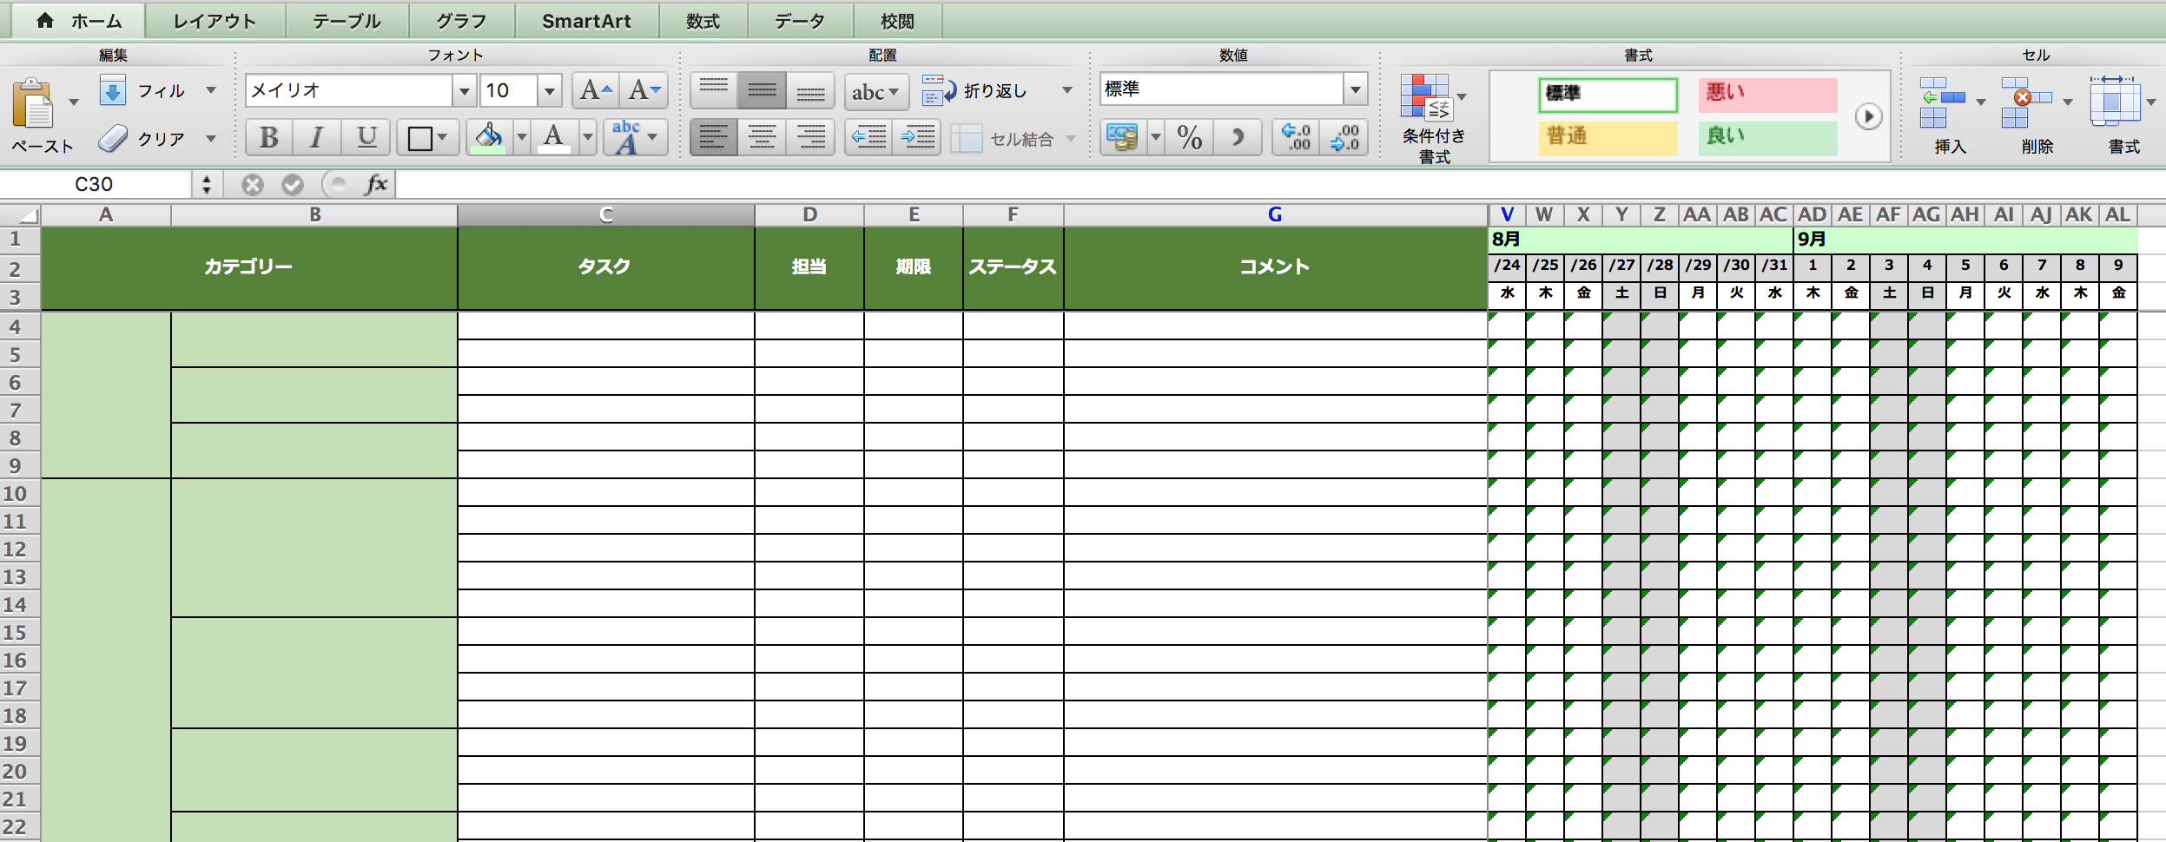Select the 普通 cell style

[x=1608, y=138]
